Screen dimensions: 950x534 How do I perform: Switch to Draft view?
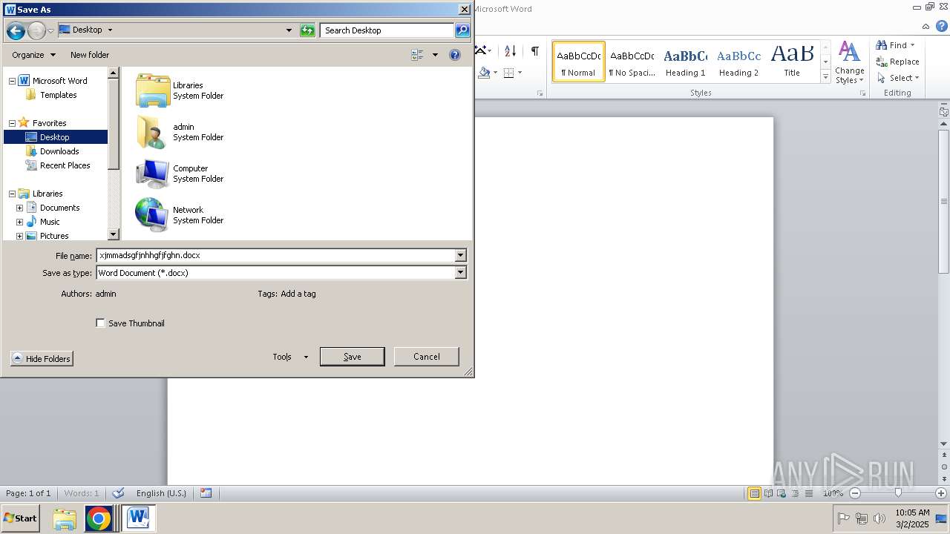pos(809,493)
